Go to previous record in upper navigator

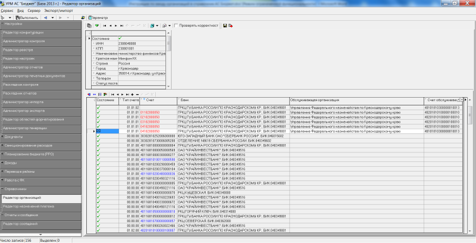[111, 26]
